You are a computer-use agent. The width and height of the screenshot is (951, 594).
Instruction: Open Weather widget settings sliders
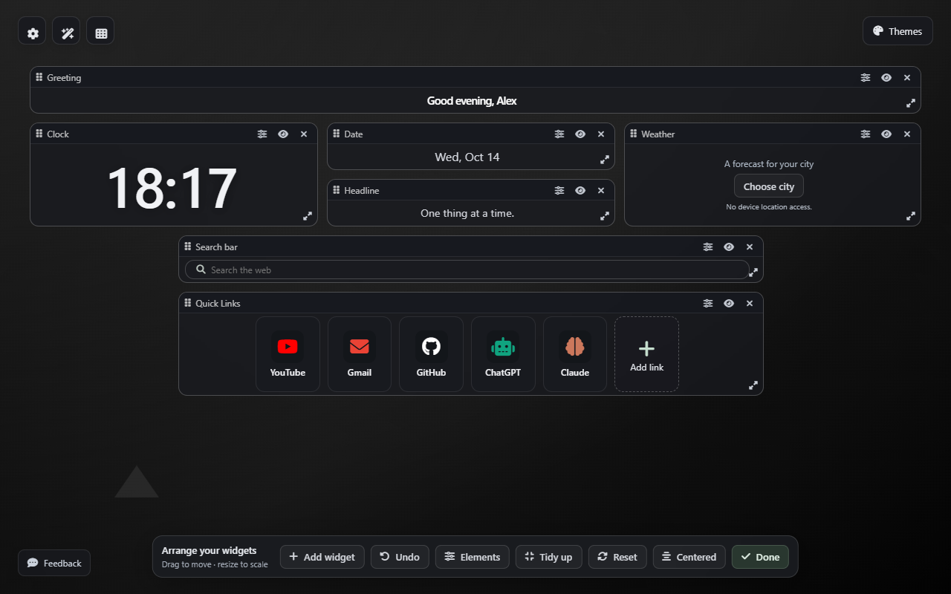866,134
